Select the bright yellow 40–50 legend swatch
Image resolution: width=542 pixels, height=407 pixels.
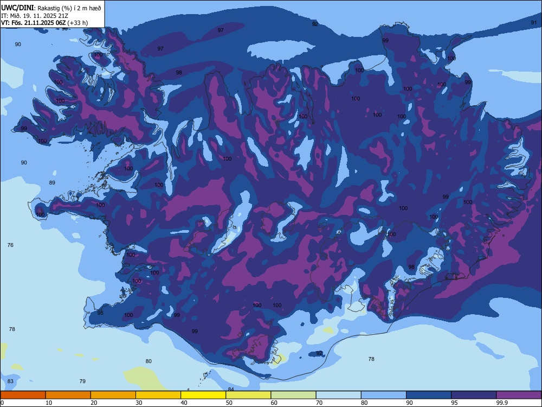[203, 395]
